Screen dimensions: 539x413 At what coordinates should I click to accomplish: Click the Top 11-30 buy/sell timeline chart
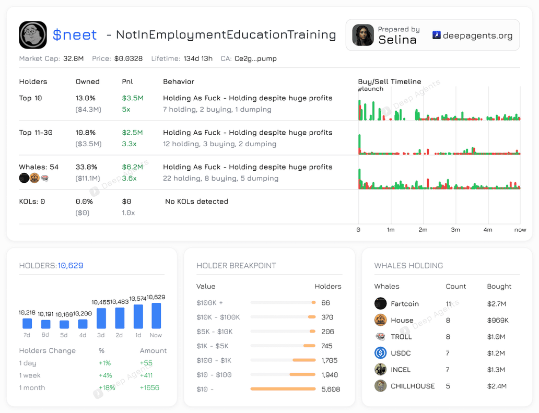click(x=439, y=144)
